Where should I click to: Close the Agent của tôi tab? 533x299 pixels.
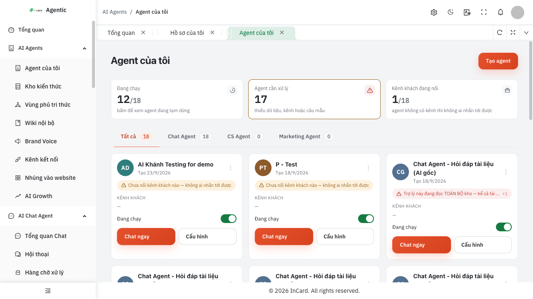click(282, 32)
